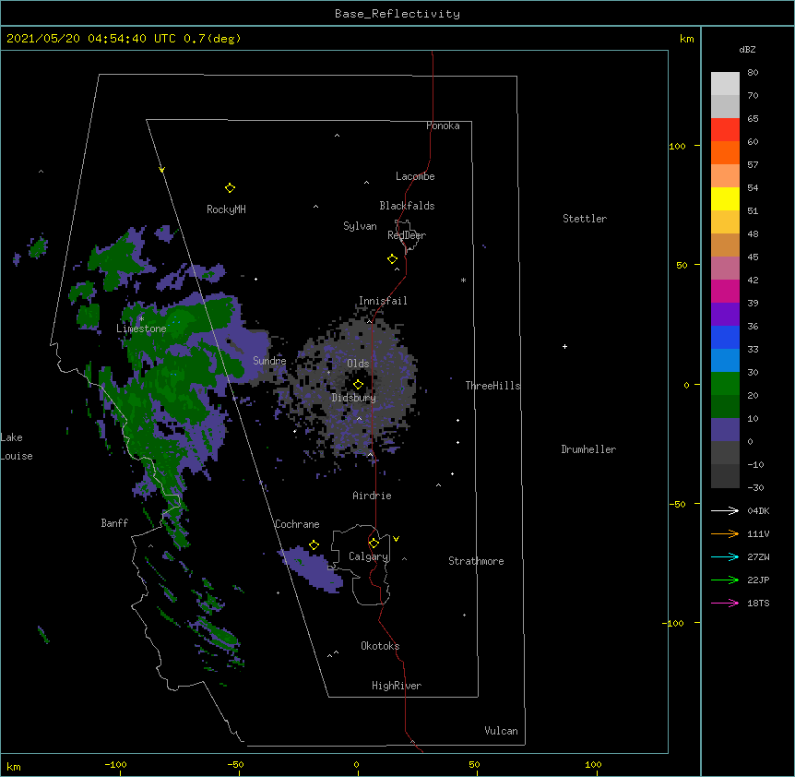This screenshot has width=795, height=777.
Task: Click the Innisfail label
Action: coord(383,301)
